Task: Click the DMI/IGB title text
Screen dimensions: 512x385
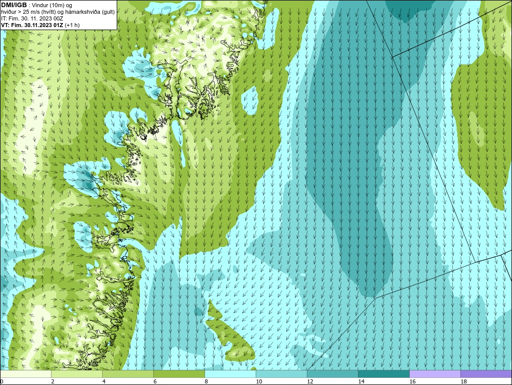Action: (14, 5)
